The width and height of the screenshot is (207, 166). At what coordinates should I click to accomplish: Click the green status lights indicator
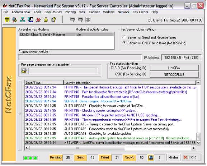(30, 158)
